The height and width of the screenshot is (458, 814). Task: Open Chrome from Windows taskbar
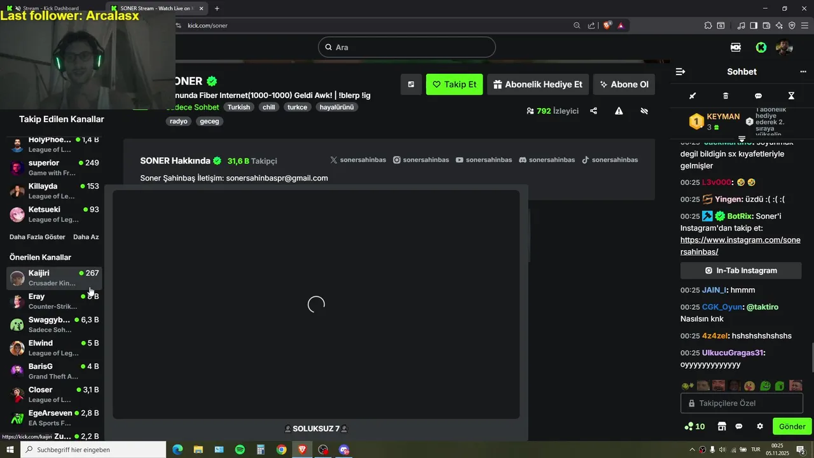[281, 450]
